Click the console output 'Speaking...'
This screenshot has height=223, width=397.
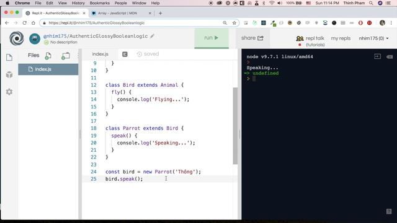262,68
